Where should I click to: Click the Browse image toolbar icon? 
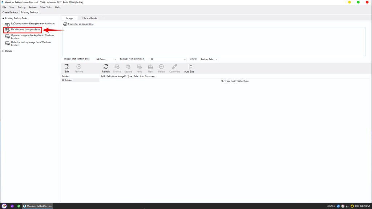(x=117, y=67)
